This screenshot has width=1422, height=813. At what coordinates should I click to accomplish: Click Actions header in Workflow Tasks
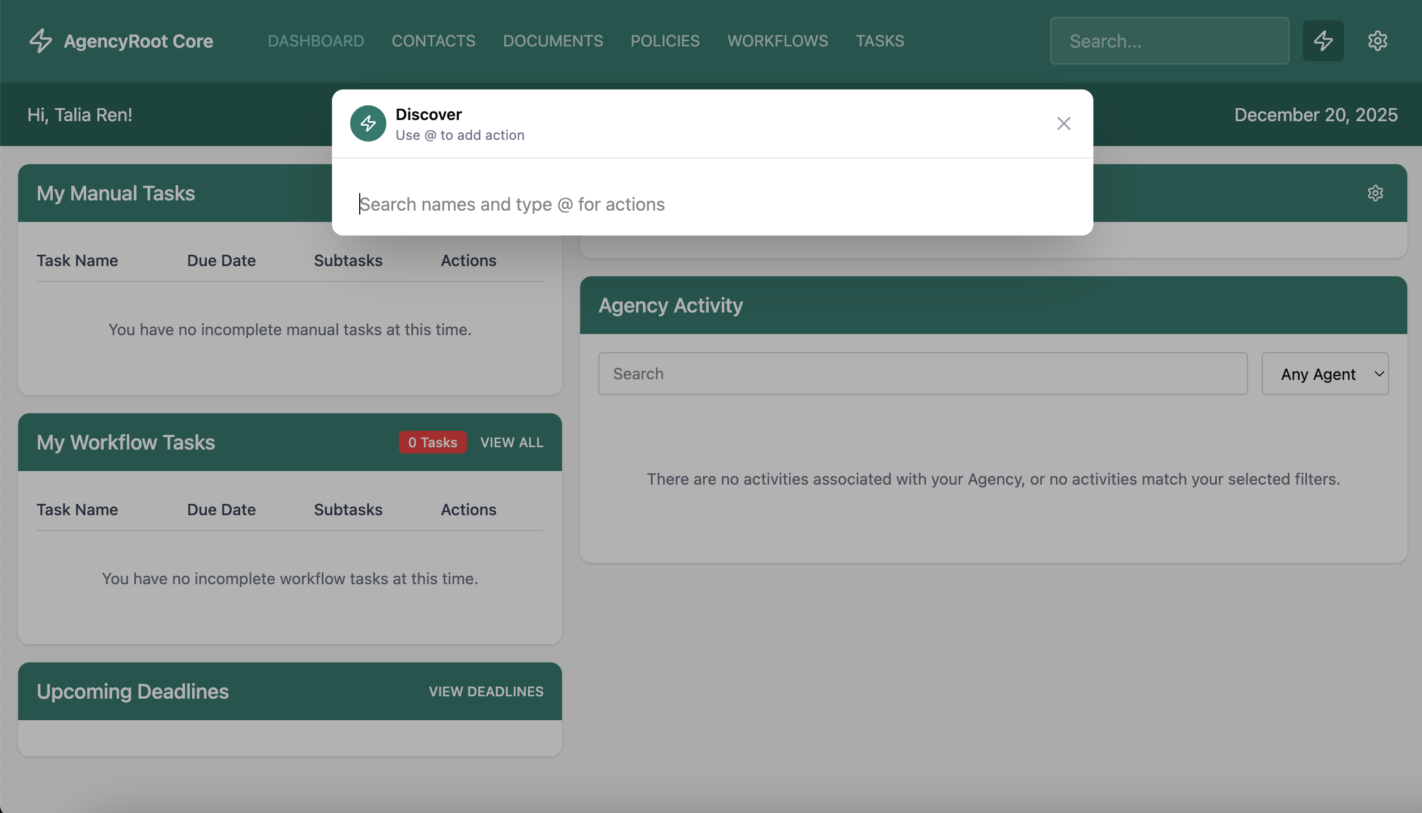[x=469, y=510]
